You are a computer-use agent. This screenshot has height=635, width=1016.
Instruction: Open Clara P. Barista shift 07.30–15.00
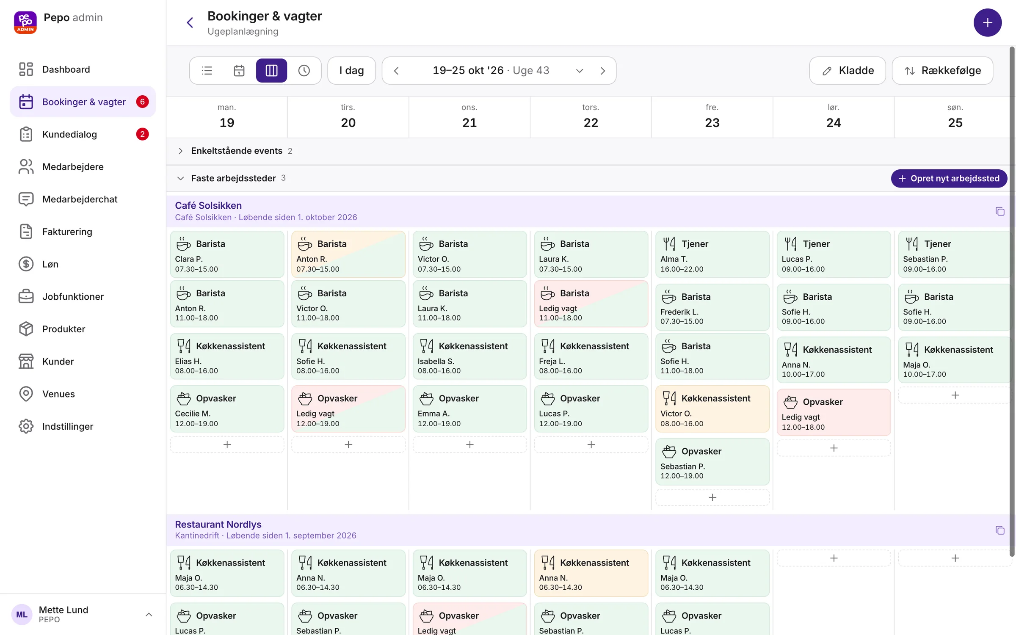point(227,254)
